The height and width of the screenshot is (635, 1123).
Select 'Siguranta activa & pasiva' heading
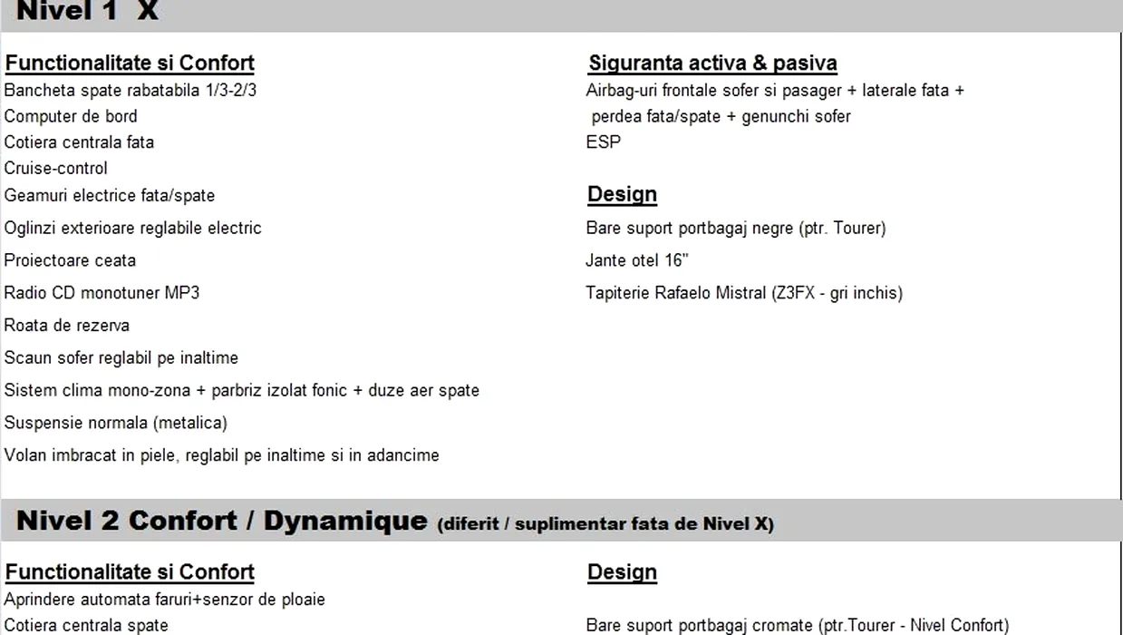712,63
